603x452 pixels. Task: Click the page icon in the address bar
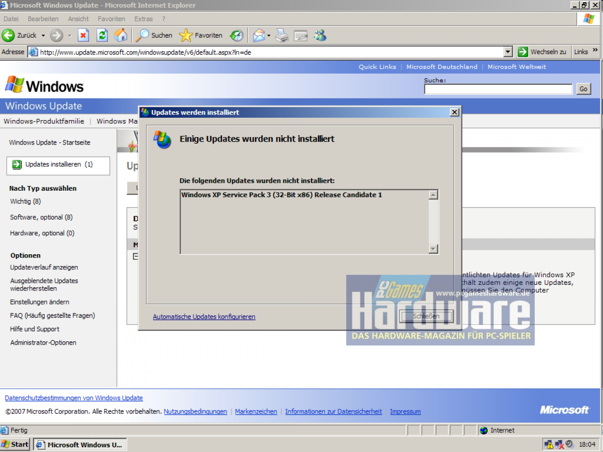click(x=33, y=52)
